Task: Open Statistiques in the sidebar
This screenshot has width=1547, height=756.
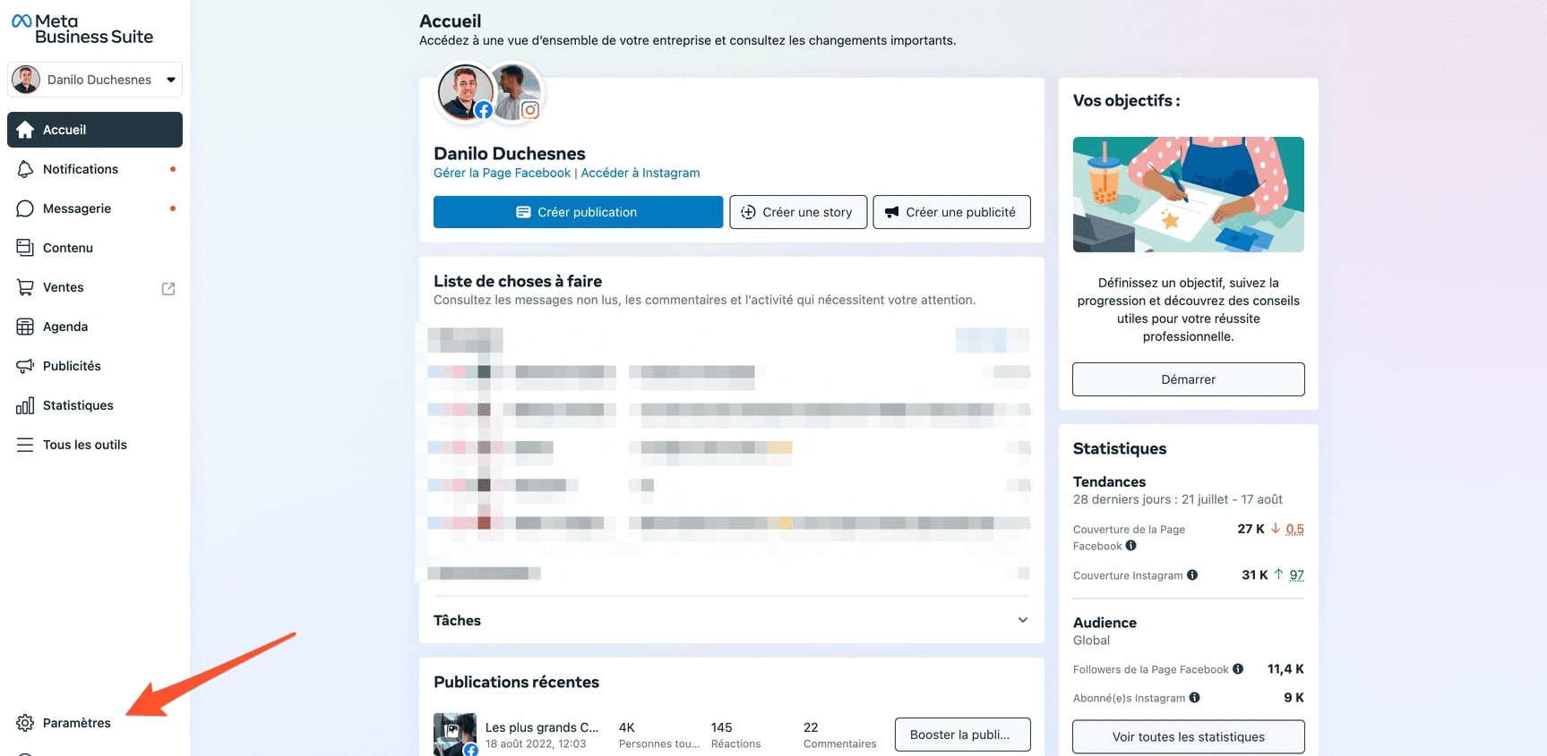Action: click(x=95, y=405)
